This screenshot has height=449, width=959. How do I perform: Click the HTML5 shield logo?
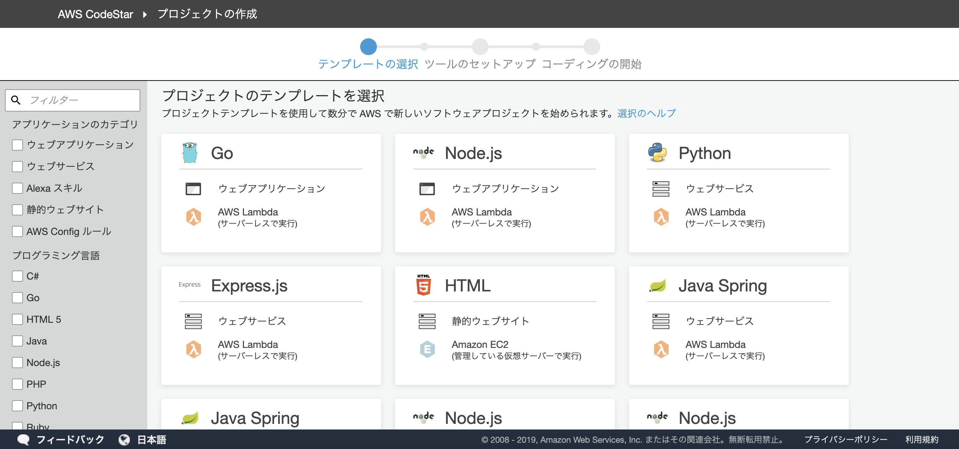[423, 285]
